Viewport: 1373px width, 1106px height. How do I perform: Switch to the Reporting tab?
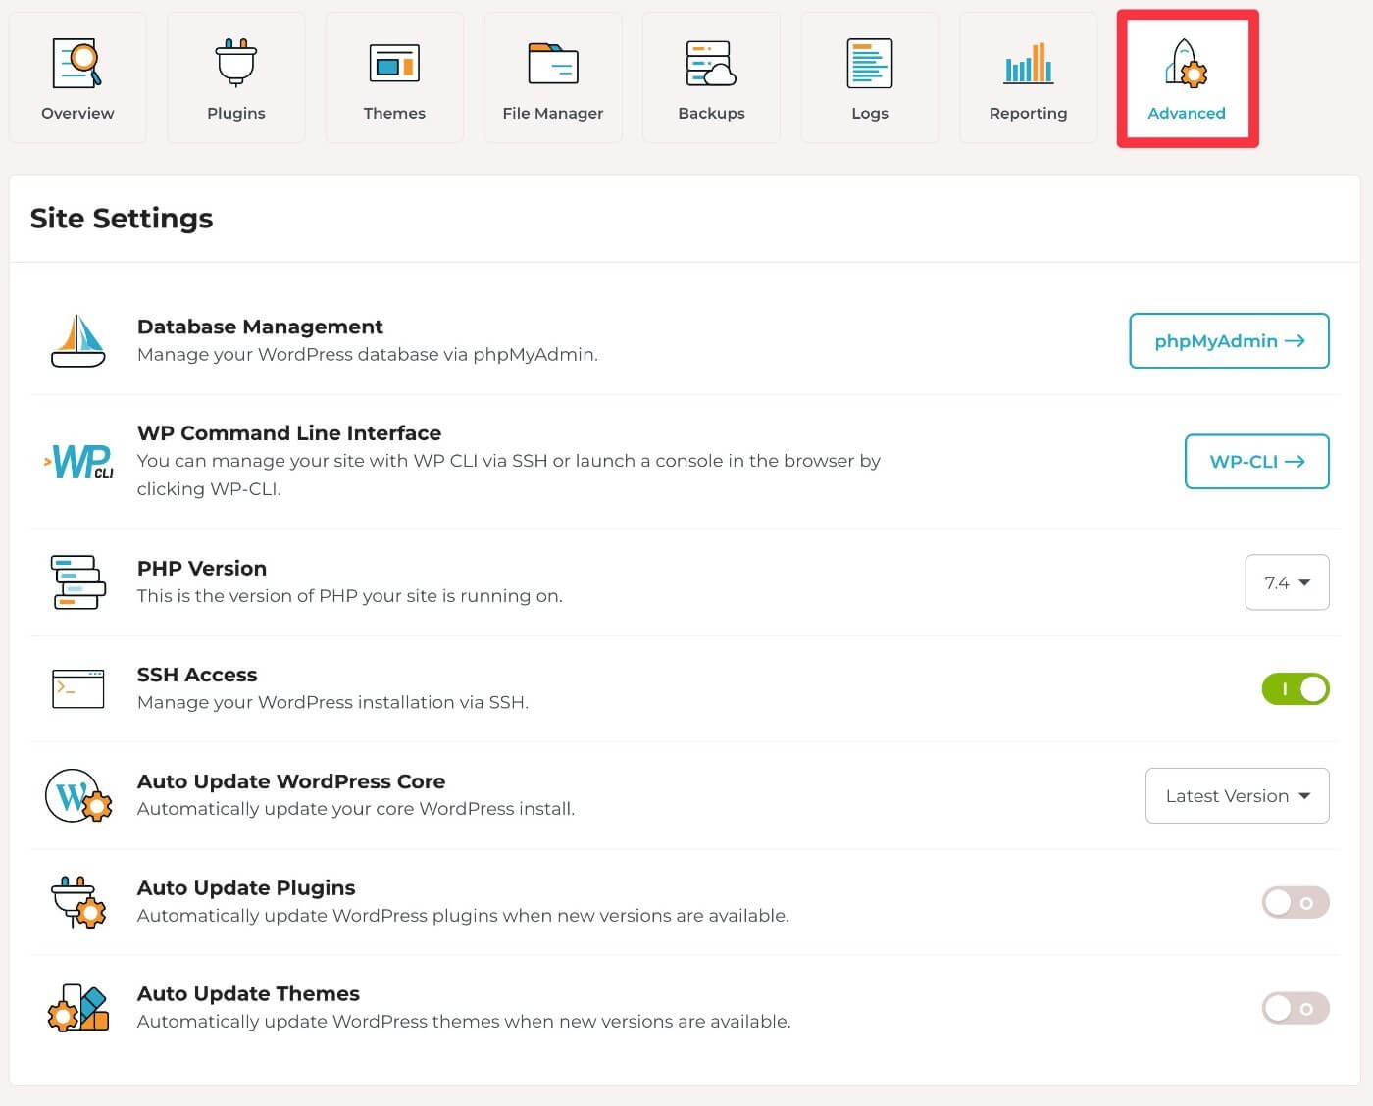point(1028,78)
